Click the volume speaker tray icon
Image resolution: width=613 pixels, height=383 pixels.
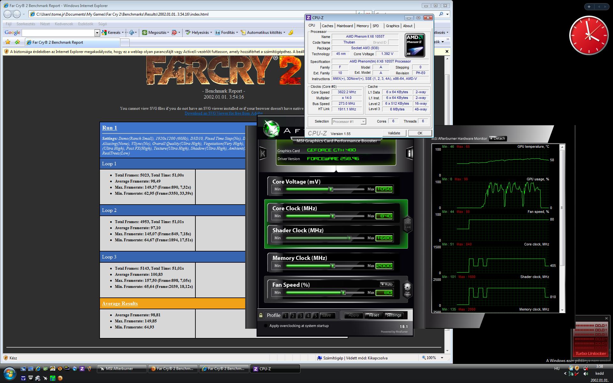(x=586, y=373)
